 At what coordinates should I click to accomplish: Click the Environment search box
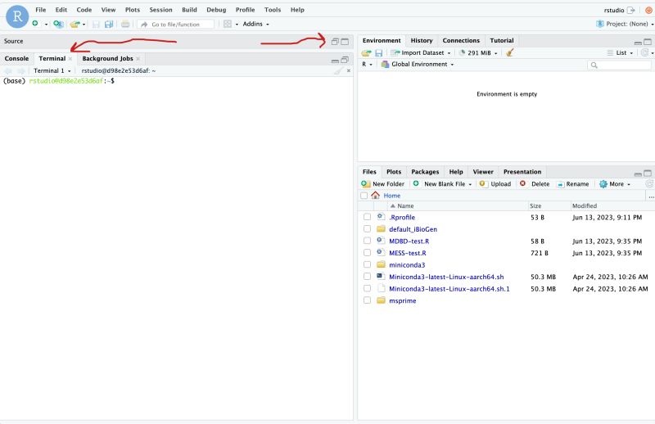(619, 65)
